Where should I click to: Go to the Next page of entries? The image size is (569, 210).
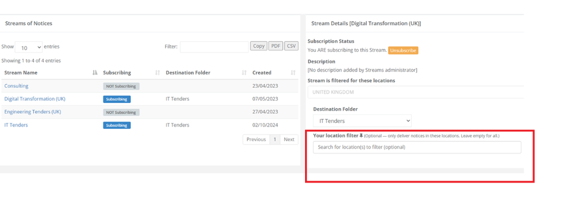(289, 140)
